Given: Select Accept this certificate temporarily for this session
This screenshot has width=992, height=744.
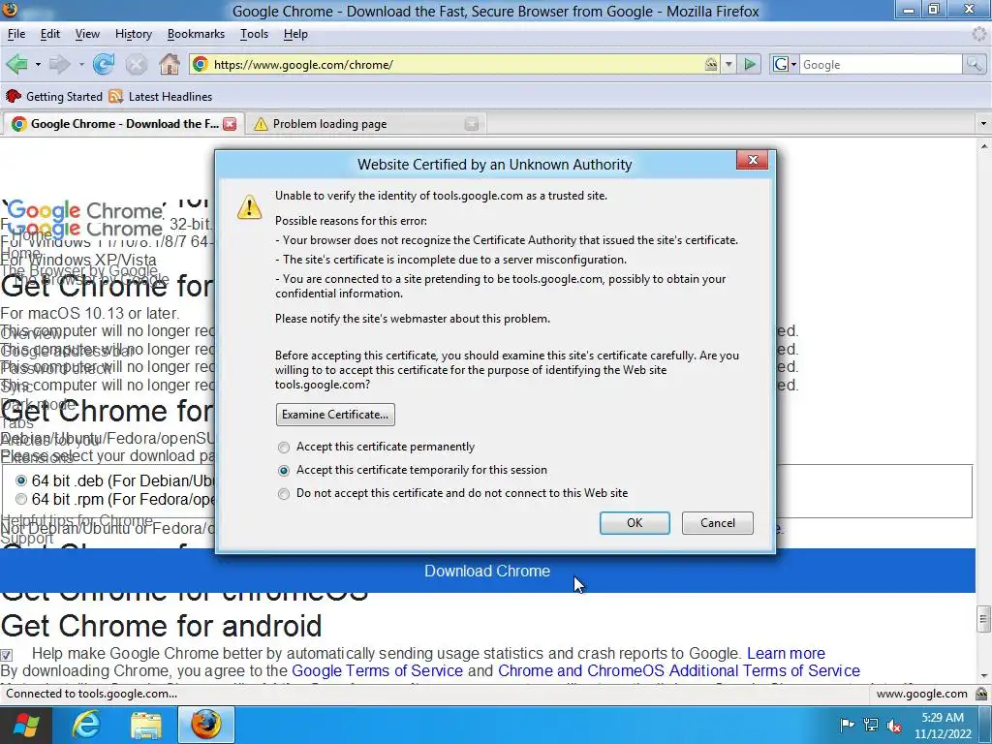Looking at the screenshot, I should click(284, 471).
